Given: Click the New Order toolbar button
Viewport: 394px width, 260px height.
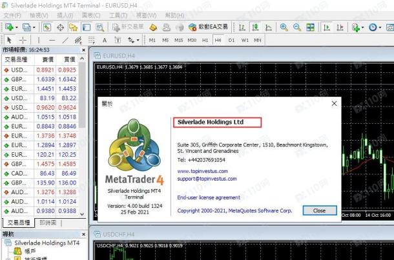Looking at the screenshot, I should [x=128, y=27].
